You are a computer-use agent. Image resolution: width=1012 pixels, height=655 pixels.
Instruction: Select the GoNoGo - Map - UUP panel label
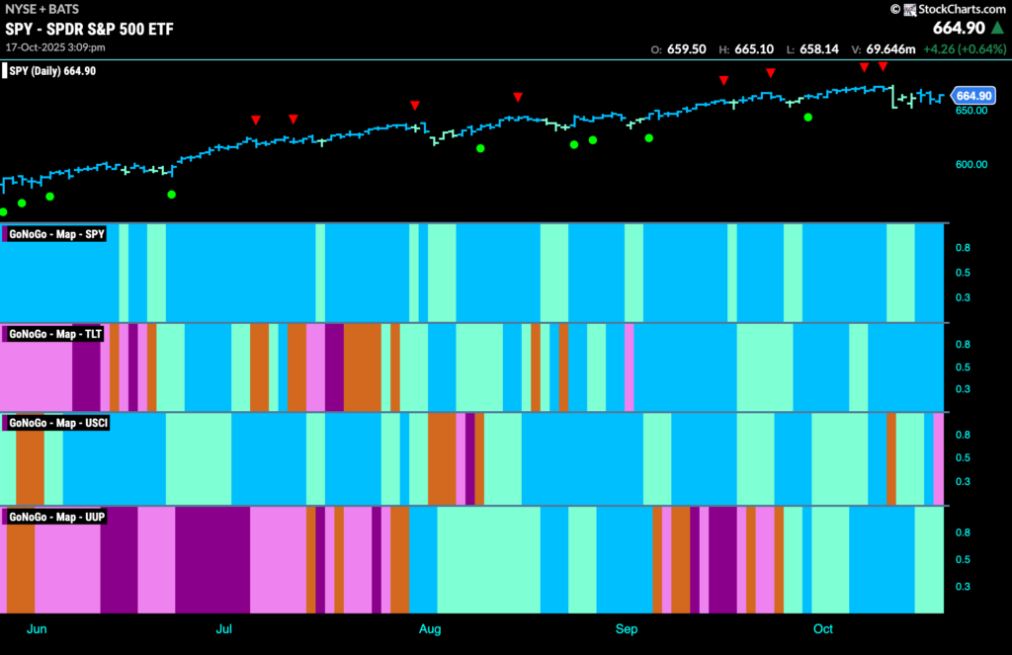tap(56, 517)
